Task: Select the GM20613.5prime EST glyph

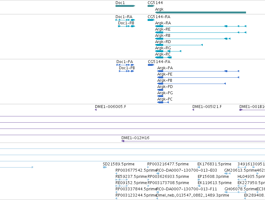Action: 227,173
